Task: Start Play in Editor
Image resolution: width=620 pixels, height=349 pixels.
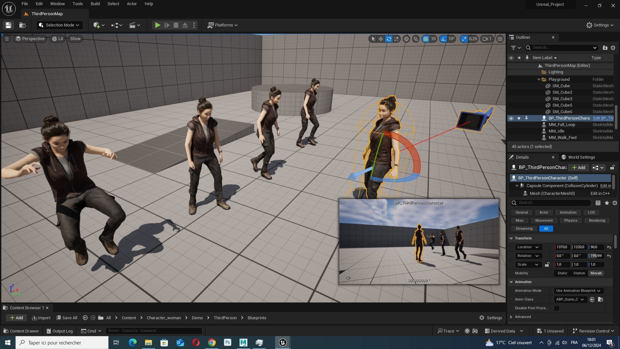Action: click(158, 25)
